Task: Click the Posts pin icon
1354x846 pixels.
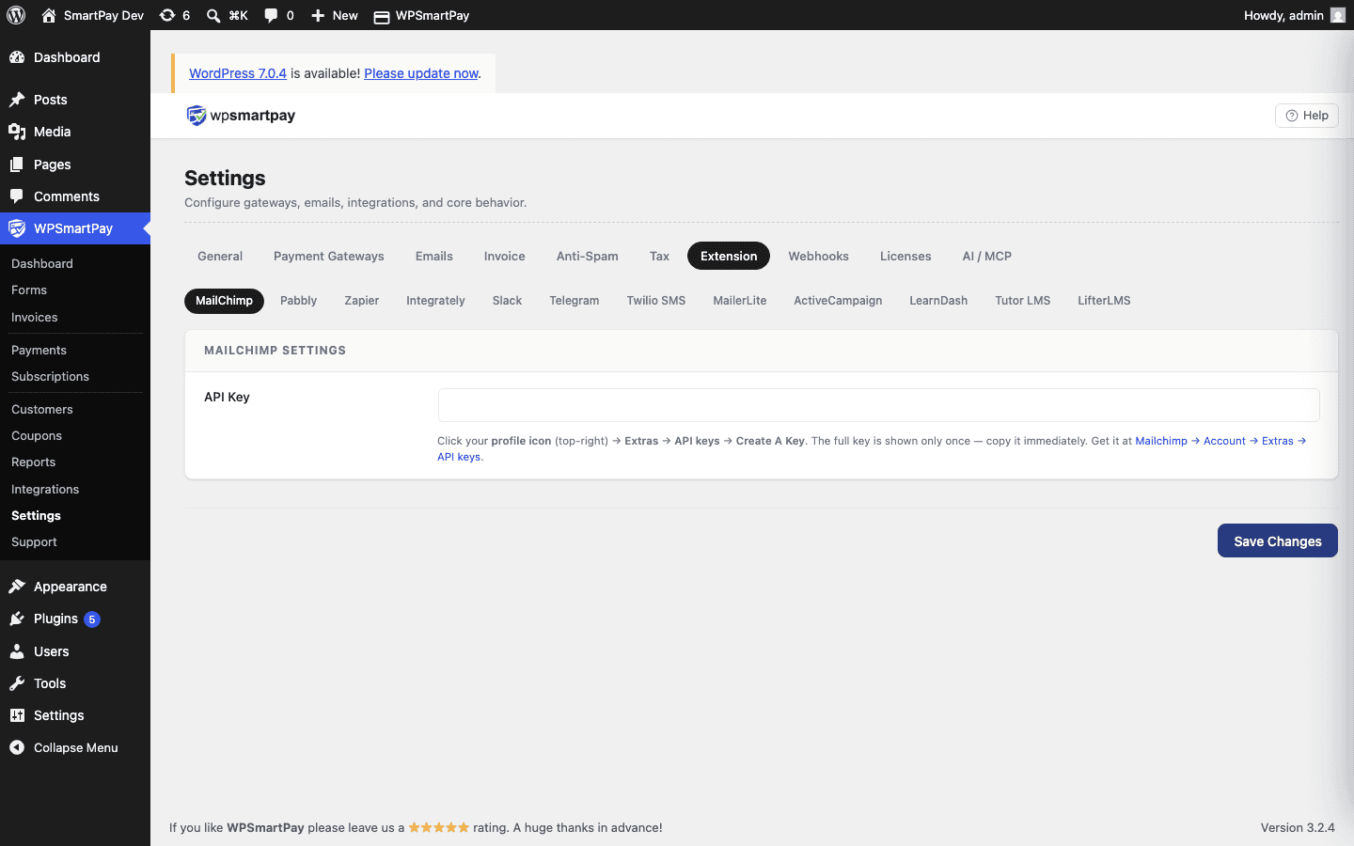Action: (x=17, y=100)
